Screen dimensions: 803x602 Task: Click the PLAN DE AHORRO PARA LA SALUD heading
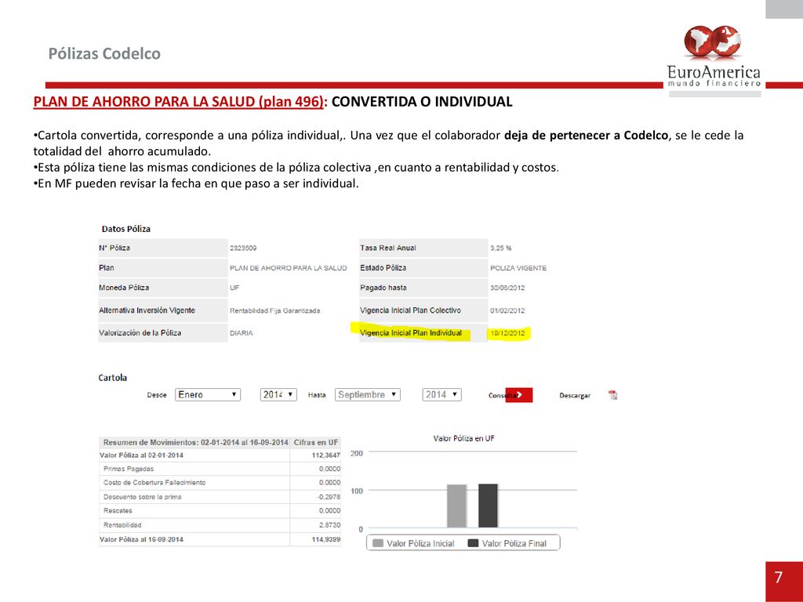(x=178, y=101)
